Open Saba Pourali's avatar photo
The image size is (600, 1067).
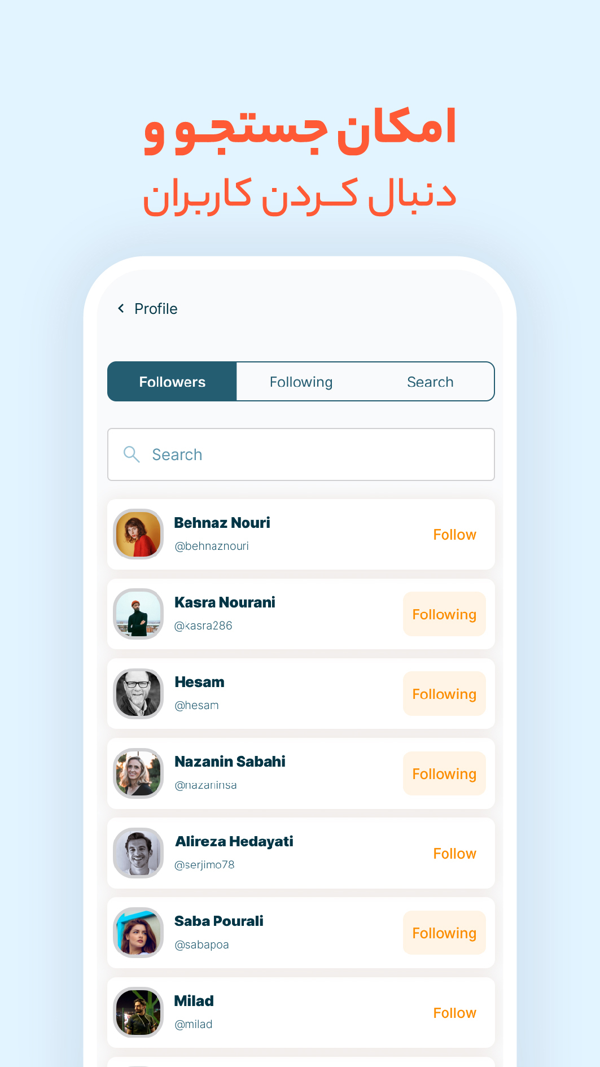[x=139, y=933]
